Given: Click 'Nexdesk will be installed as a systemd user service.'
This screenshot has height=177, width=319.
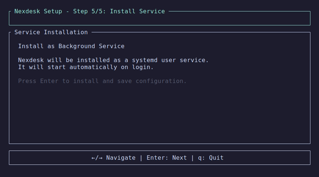Looking at the screenshot, I should [113, 60].
